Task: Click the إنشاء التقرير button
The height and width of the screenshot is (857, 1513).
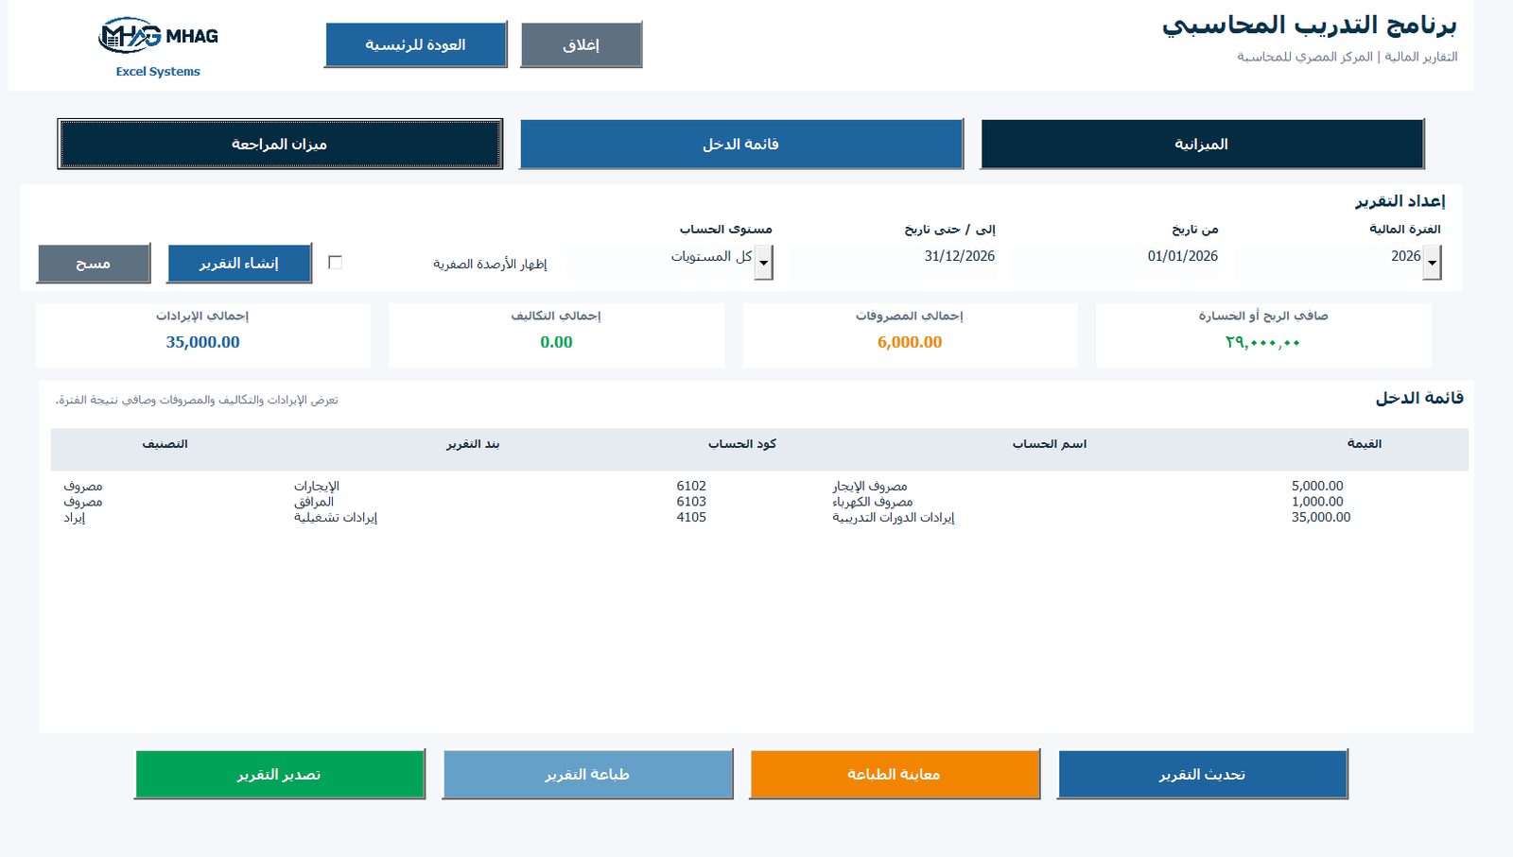Action: [x=239, y=263]
